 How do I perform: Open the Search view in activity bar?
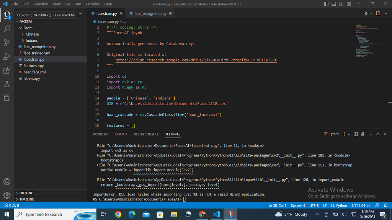pyautogui.click(x=7, y=29)
